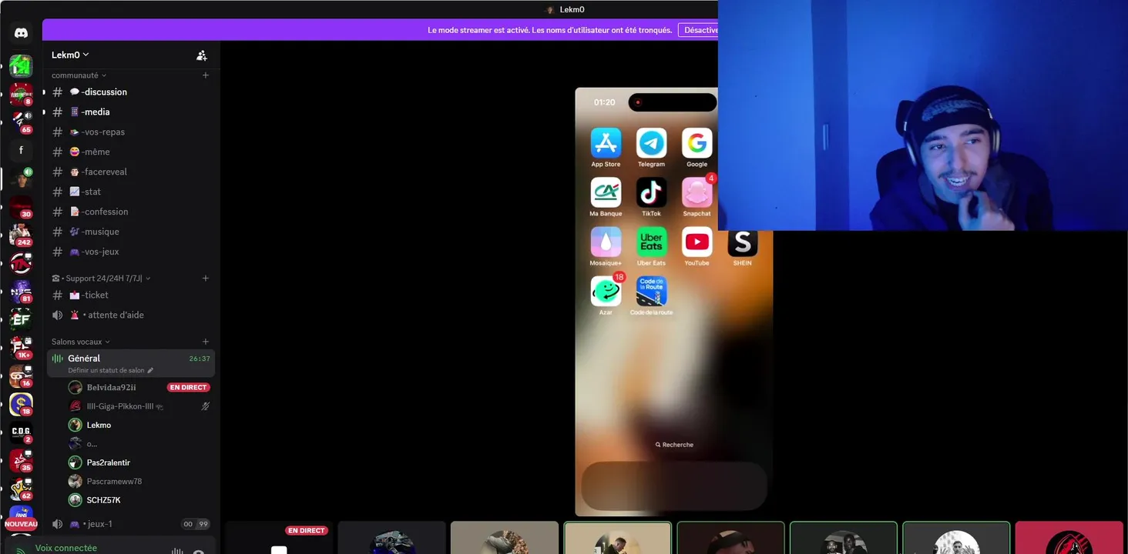Screen dimensions: 1128x554
Task: Open the -stat channel
Action: click(x=131, y=192)
